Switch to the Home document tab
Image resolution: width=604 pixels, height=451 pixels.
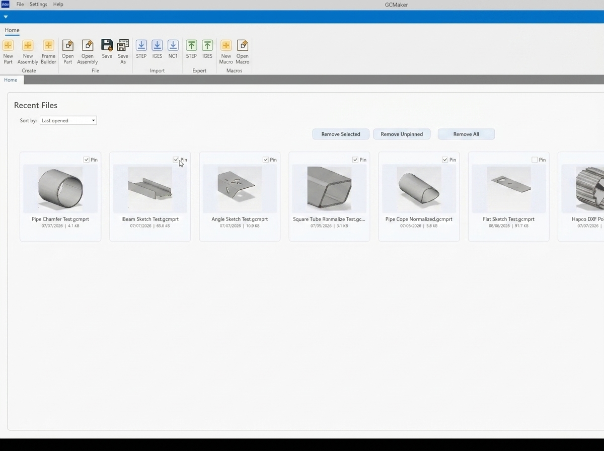click(11, 80)
